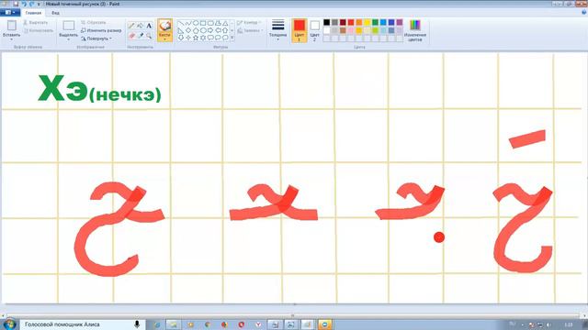Pick the orange color swatch
Image resolution: width=588 pixels, height=330 pixels.
point(359,22)
